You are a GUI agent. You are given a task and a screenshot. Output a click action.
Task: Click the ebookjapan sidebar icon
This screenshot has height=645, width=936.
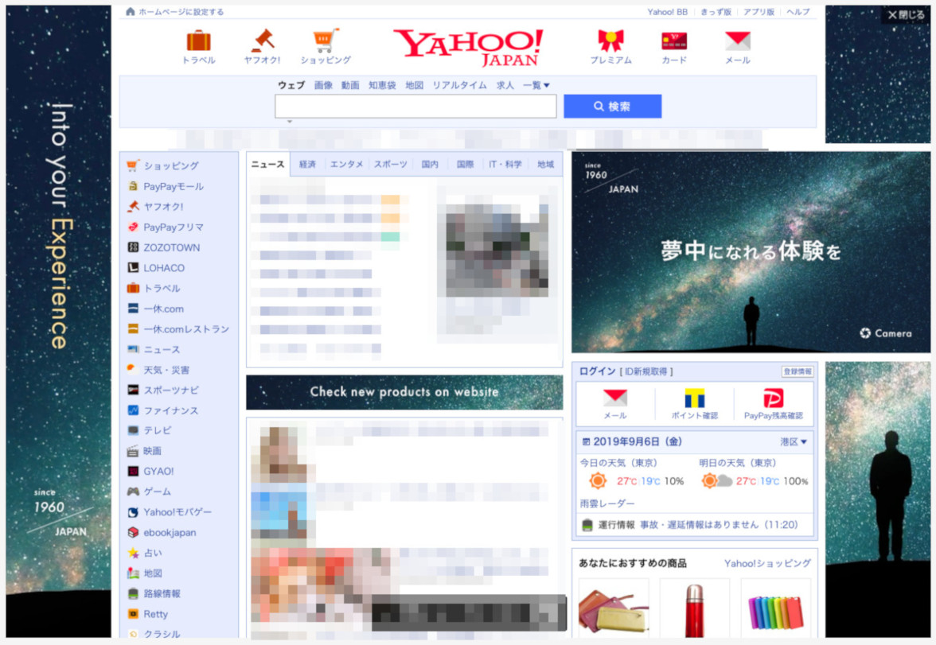click(133, 532)
